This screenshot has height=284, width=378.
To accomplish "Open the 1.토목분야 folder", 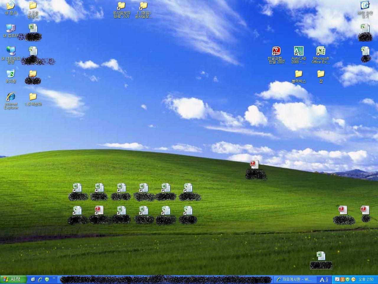I will point(33,99).
